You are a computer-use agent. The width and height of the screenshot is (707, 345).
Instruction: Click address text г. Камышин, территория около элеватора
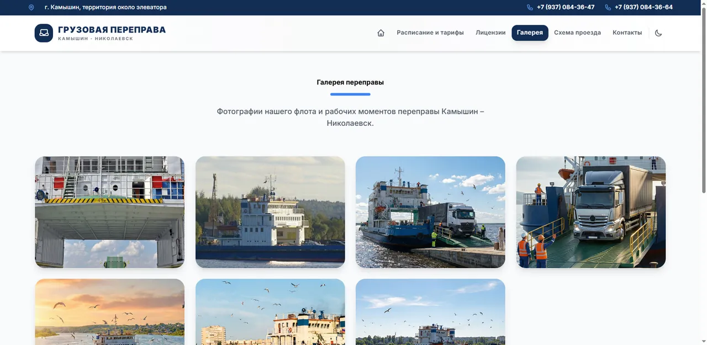pyautogui.click(x=105, y=7)
